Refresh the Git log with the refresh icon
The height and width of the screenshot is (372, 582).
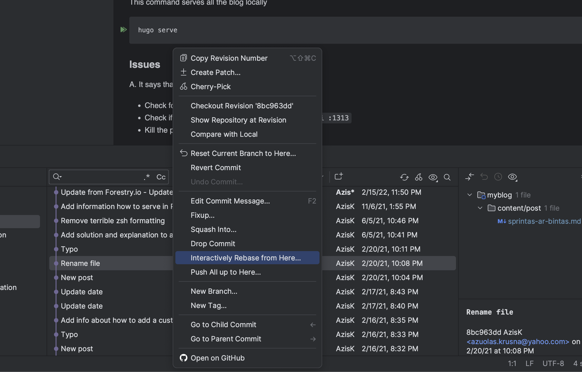click(404, 177)
